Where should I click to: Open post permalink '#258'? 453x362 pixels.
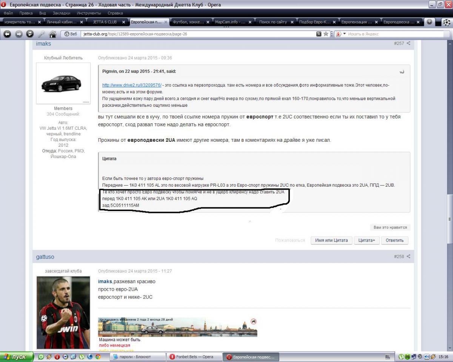click(399, 256)
